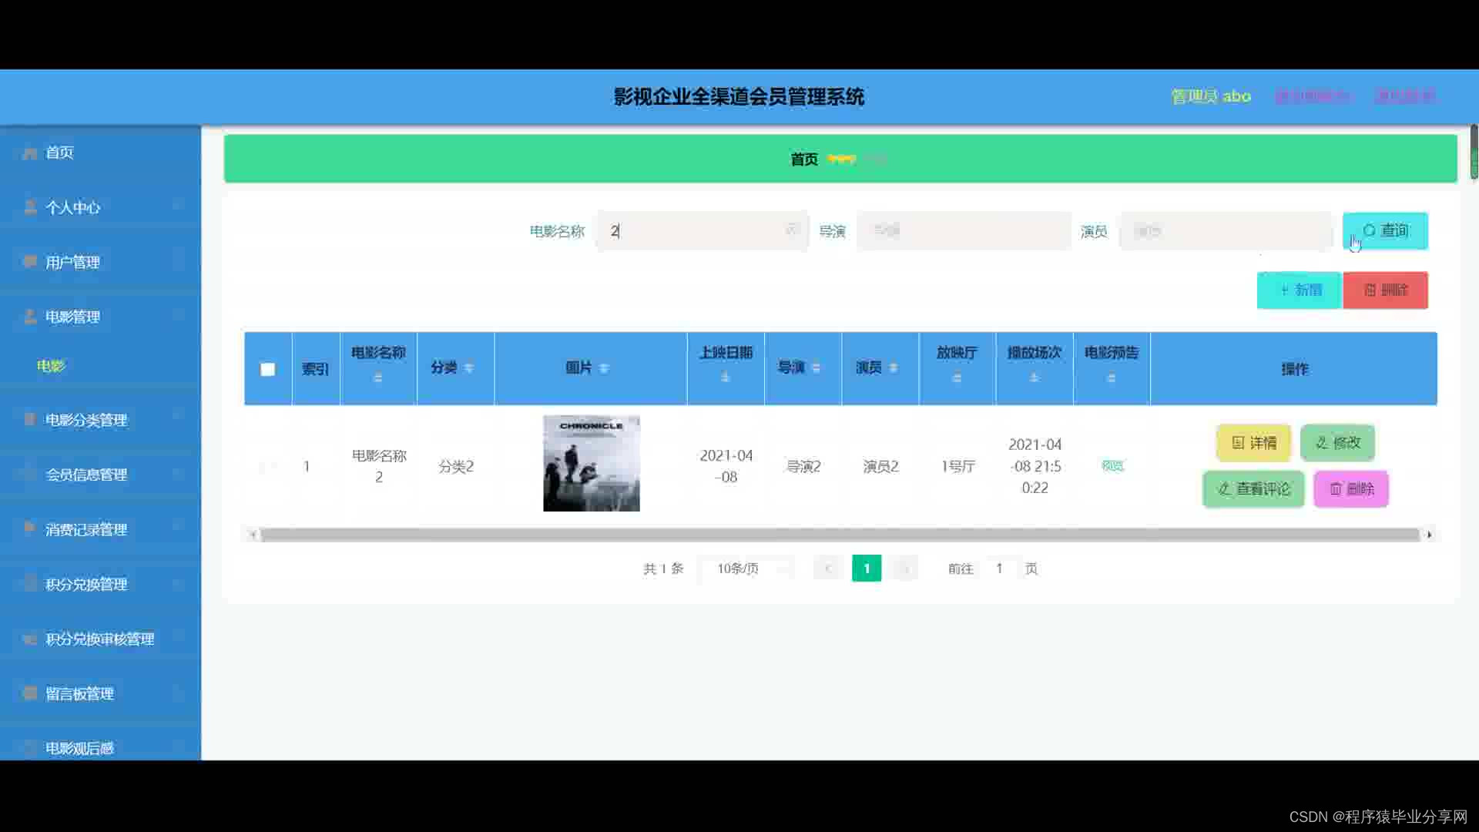The height and width of the screenshot is (832, 1479).
Task: Click the CHRONICLE movie poster thumbnail
Action: (x=591, y=463)
